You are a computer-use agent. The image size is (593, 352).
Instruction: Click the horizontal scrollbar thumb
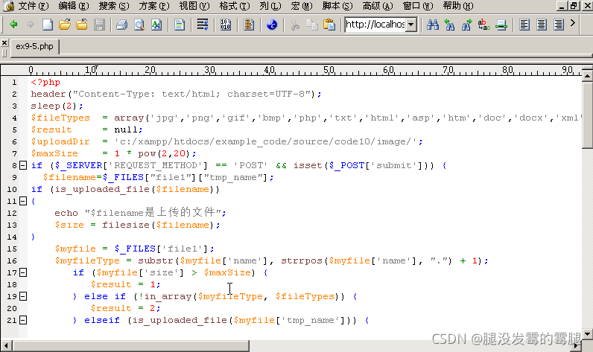pyautogui.click(x=131, y=345)
